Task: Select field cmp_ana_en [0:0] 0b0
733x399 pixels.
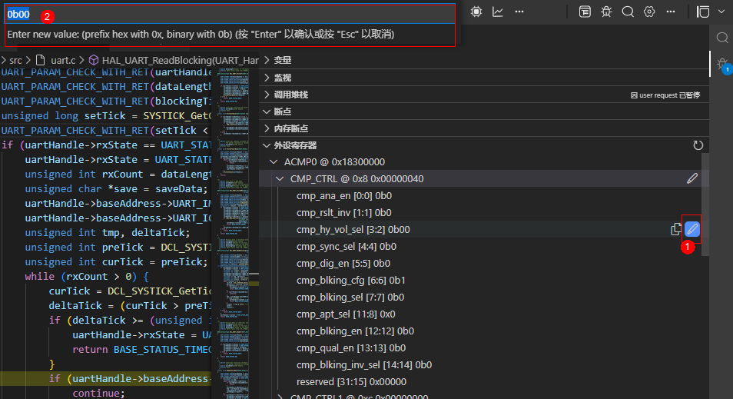Action: click(x=344, y=195)
